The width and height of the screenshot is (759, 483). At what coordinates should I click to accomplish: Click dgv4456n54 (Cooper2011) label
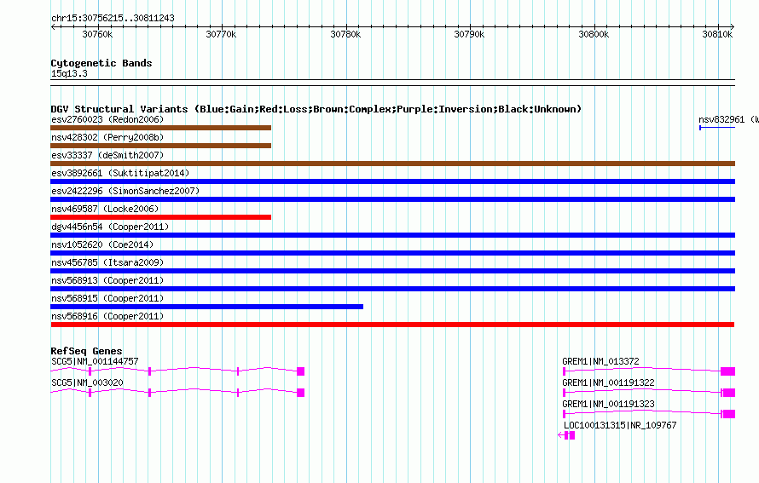(110, 227)
